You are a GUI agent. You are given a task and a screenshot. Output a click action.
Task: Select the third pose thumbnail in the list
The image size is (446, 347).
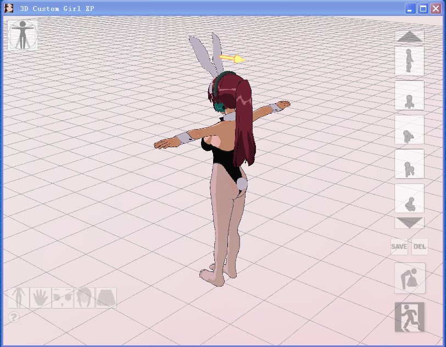click(x=409, y=130)
